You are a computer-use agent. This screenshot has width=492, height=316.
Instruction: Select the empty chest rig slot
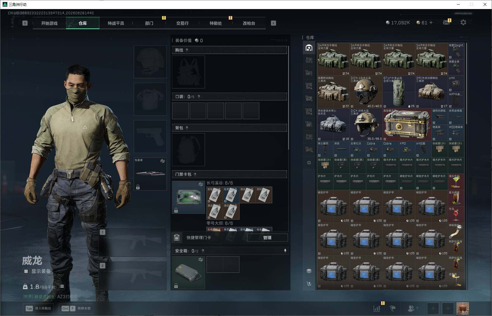pos(188,72)
